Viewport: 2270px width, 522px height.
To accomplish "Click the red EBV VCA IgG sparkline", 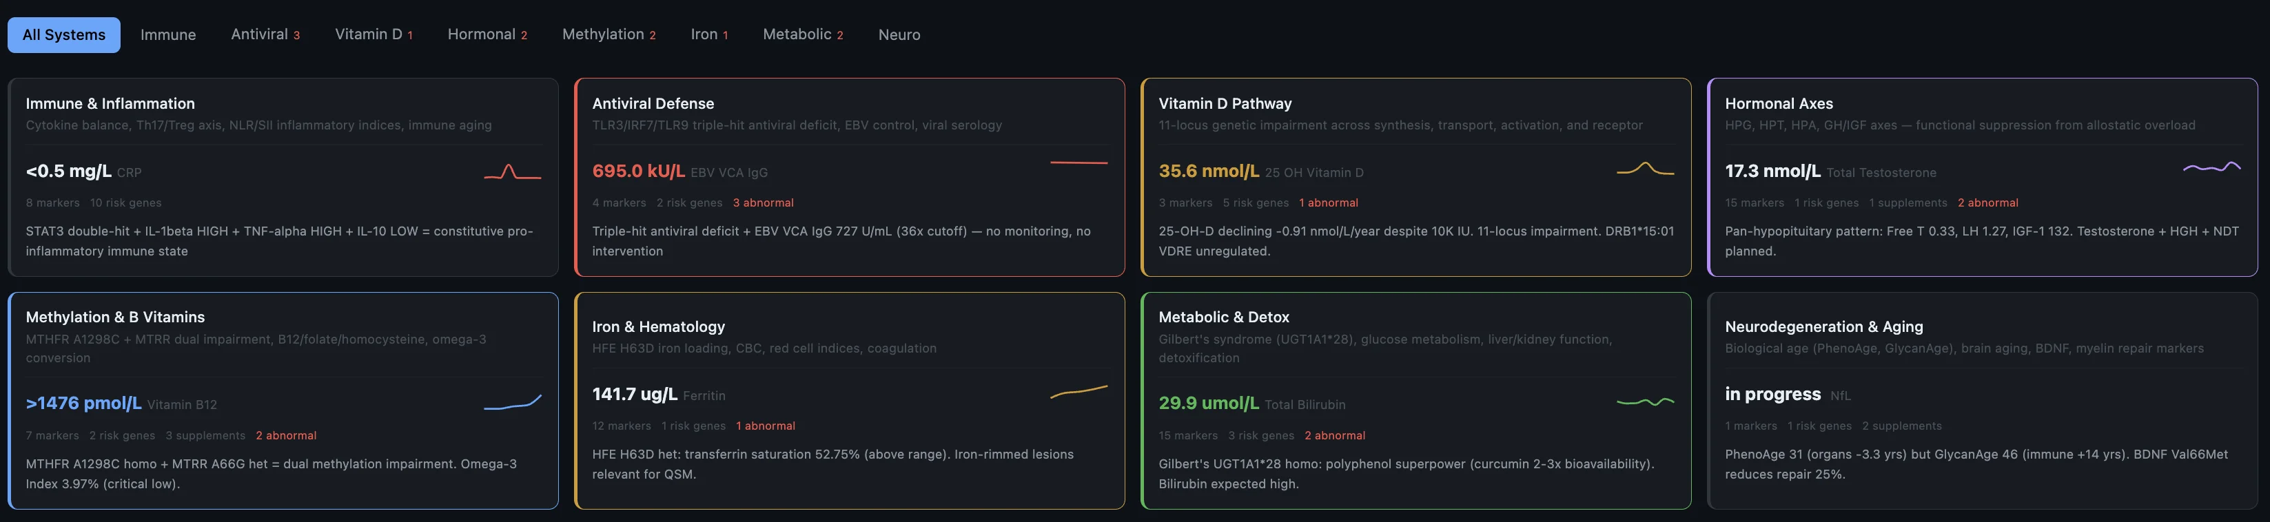I will (1078, 163).
